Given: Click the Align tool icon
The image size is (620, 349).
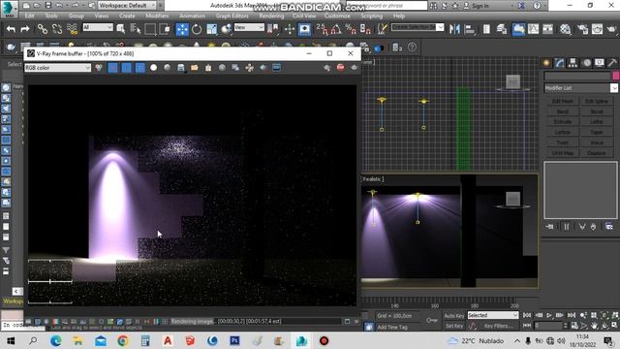Looking at the screenshot, I should (470, 29).
